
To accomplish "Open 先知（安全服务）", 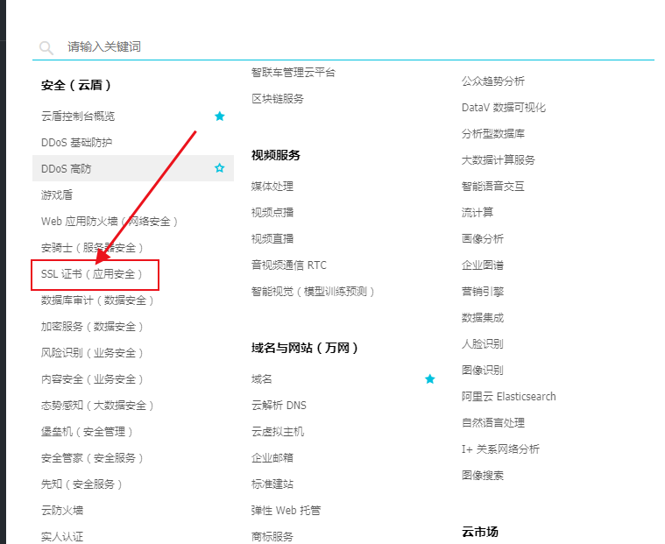I will 81,484.
